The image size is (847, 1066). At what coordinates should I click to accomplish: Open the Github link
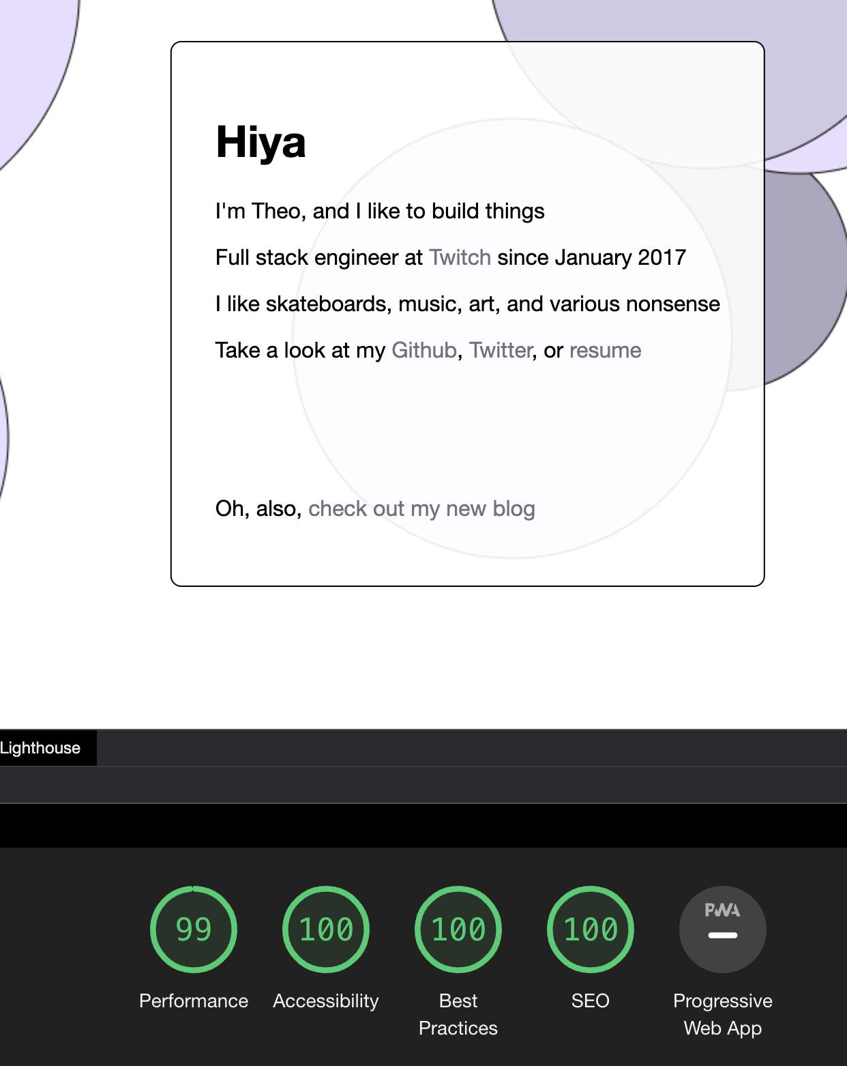tap(424, 350)
